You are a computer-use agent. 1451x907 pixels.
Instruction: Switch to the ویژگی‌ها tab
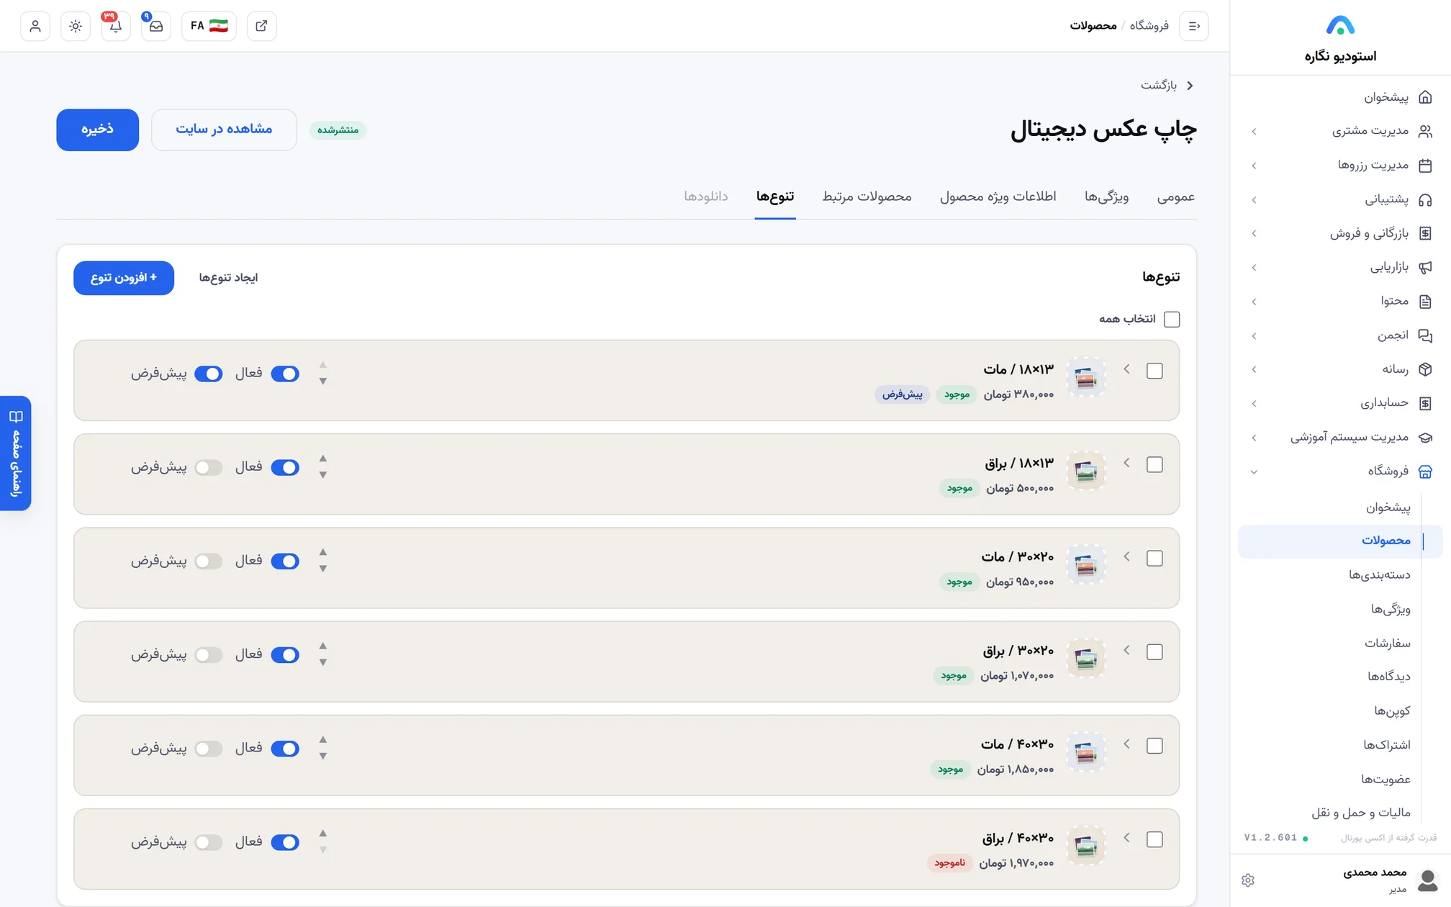tap(1107, 197)
